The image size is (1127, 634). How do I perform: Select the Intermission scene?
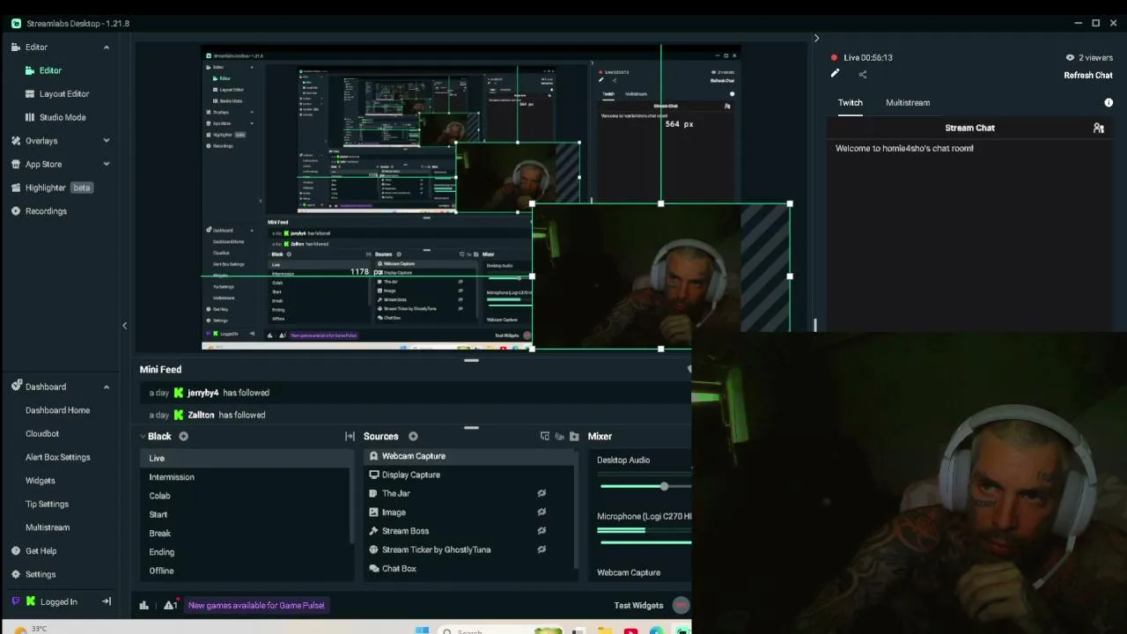(x=247, y=477)
